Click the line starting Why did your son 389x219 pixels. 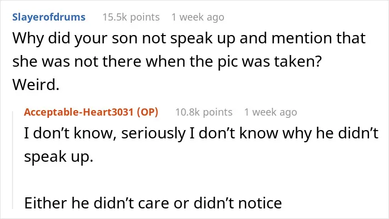pyautogui.click(x=189, y=39)
